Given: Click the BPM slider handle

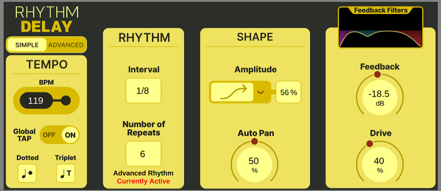Looking at the screenshot, I should point(66,101).
